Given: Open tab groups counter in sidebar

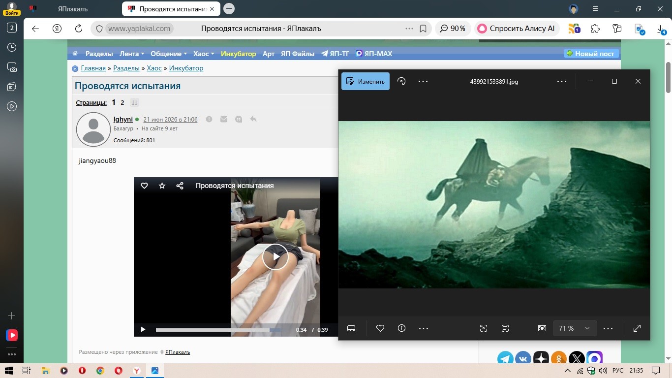Looking at the screenshot, I should [12, 28].
